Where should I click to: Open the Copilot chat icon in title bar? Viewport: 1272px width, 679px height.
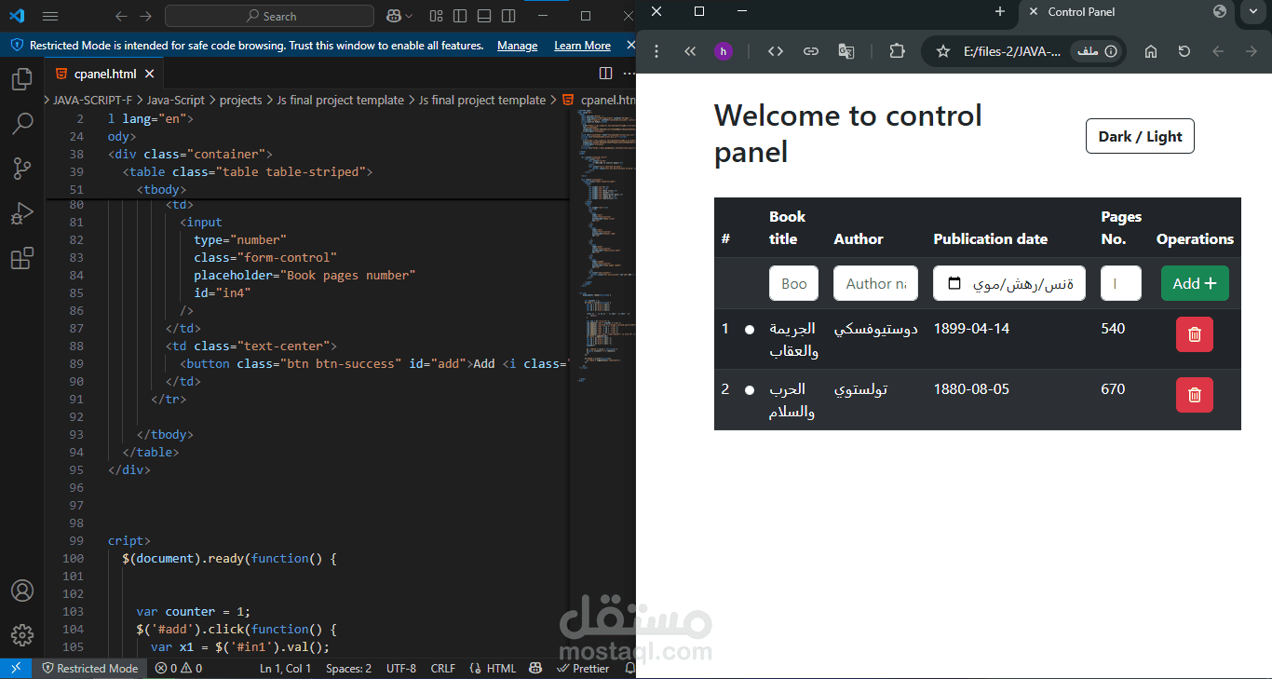(x=395, y=16)
